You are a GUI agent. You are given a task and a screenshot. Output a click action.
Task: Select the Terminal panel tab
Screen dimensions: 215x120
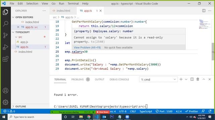(60, 79)
